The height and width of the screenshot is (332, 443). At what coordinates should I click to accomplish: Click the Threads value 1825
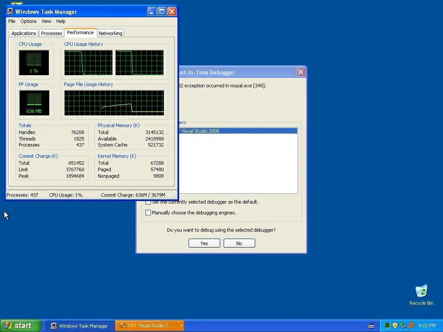pos(79,139)
